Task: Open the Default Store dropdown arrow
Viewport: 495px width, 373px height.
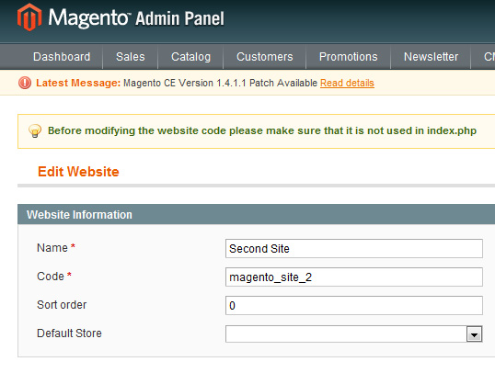Action: [x=474, y=334]
